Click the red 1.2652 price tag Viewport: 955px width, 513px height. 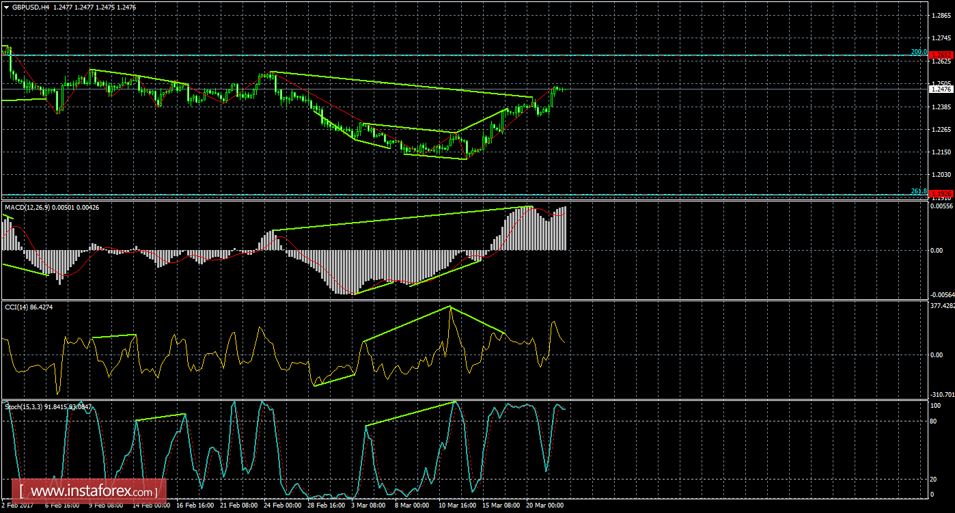(x=940, y=55)
